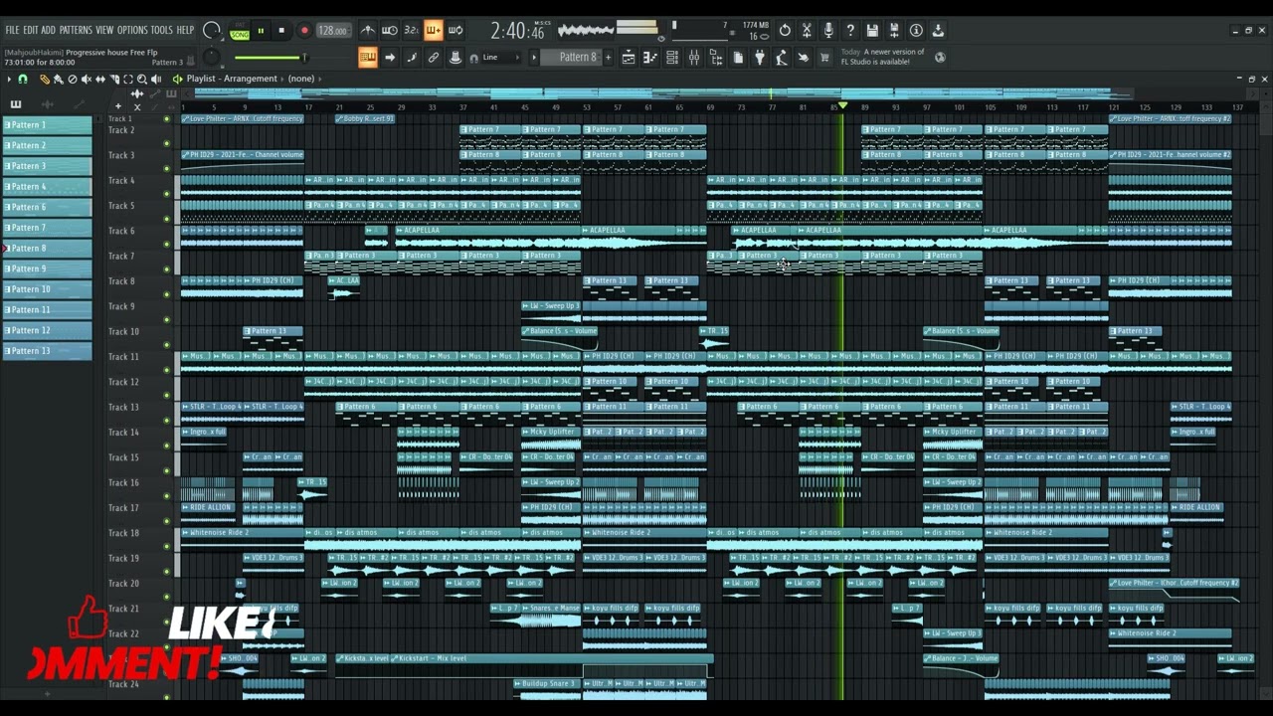Open the Piano roll view icon
The image size is (1273, 716).
pyautogui.click(x=650, y=58)
